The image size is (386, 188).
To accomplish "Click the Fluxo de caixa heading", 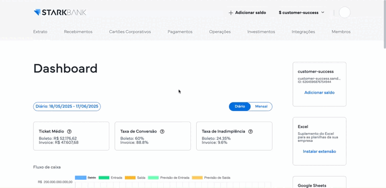I will pos(47,167).
